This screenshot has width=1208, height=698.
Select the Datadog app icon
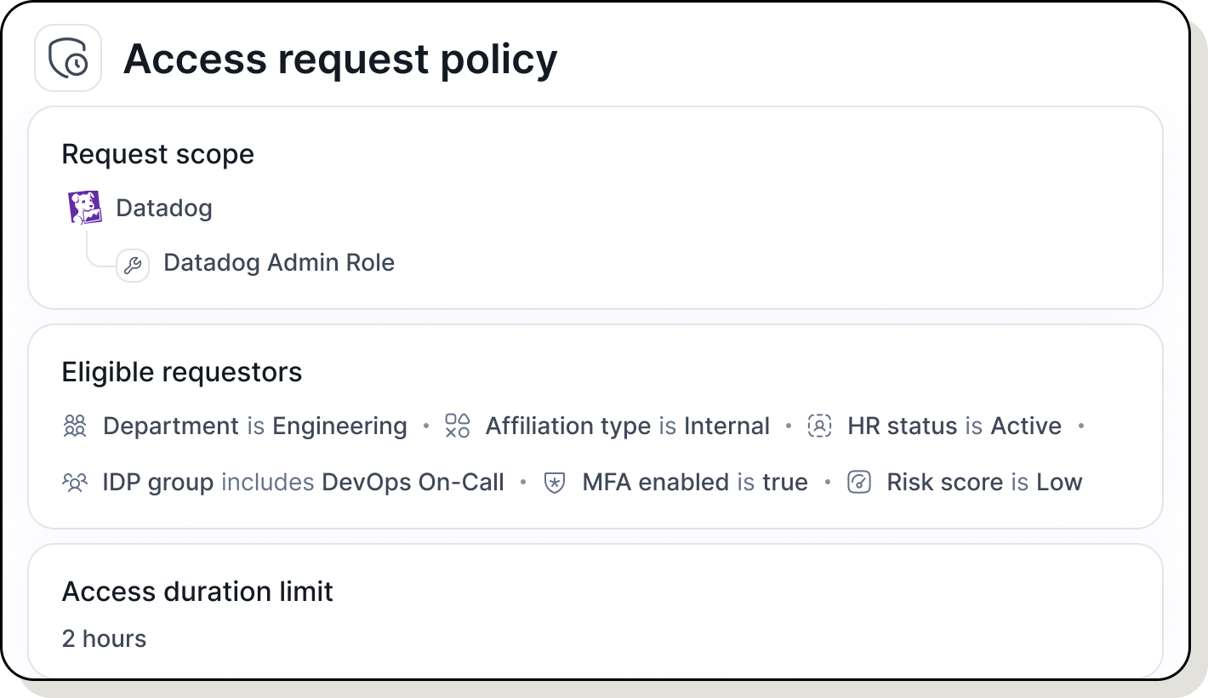(83, 207)
